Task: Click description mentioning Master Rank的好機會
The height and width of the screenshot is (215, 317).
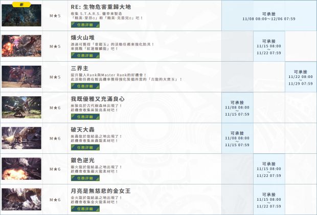Action: 108,75
